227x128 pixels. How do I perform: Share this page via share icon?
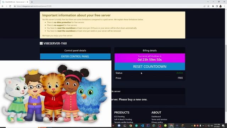tap(205, 6)
